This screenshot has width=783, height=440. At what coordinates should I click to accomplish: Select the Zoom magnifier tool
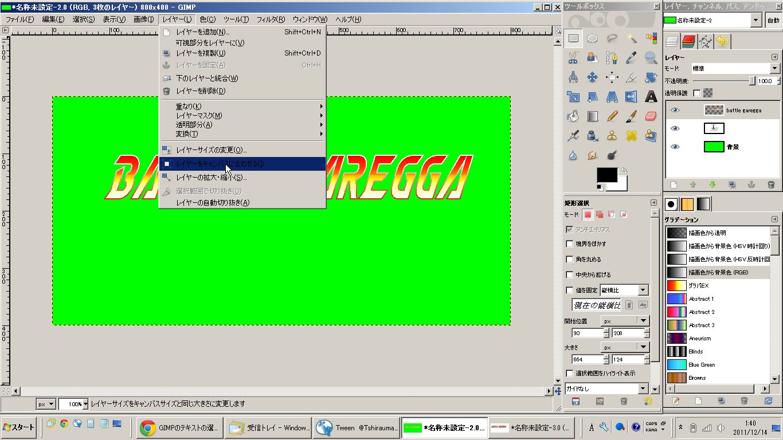tap(651, 58)
